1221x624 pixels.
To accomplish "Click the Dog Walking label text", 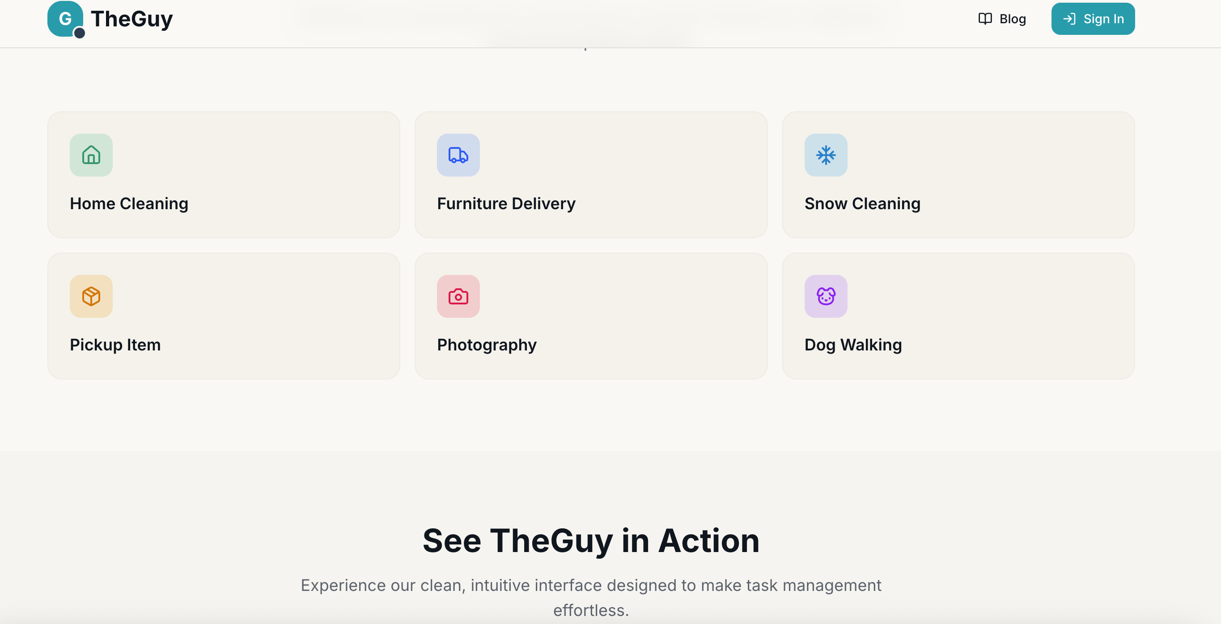I will coord(853,345).
